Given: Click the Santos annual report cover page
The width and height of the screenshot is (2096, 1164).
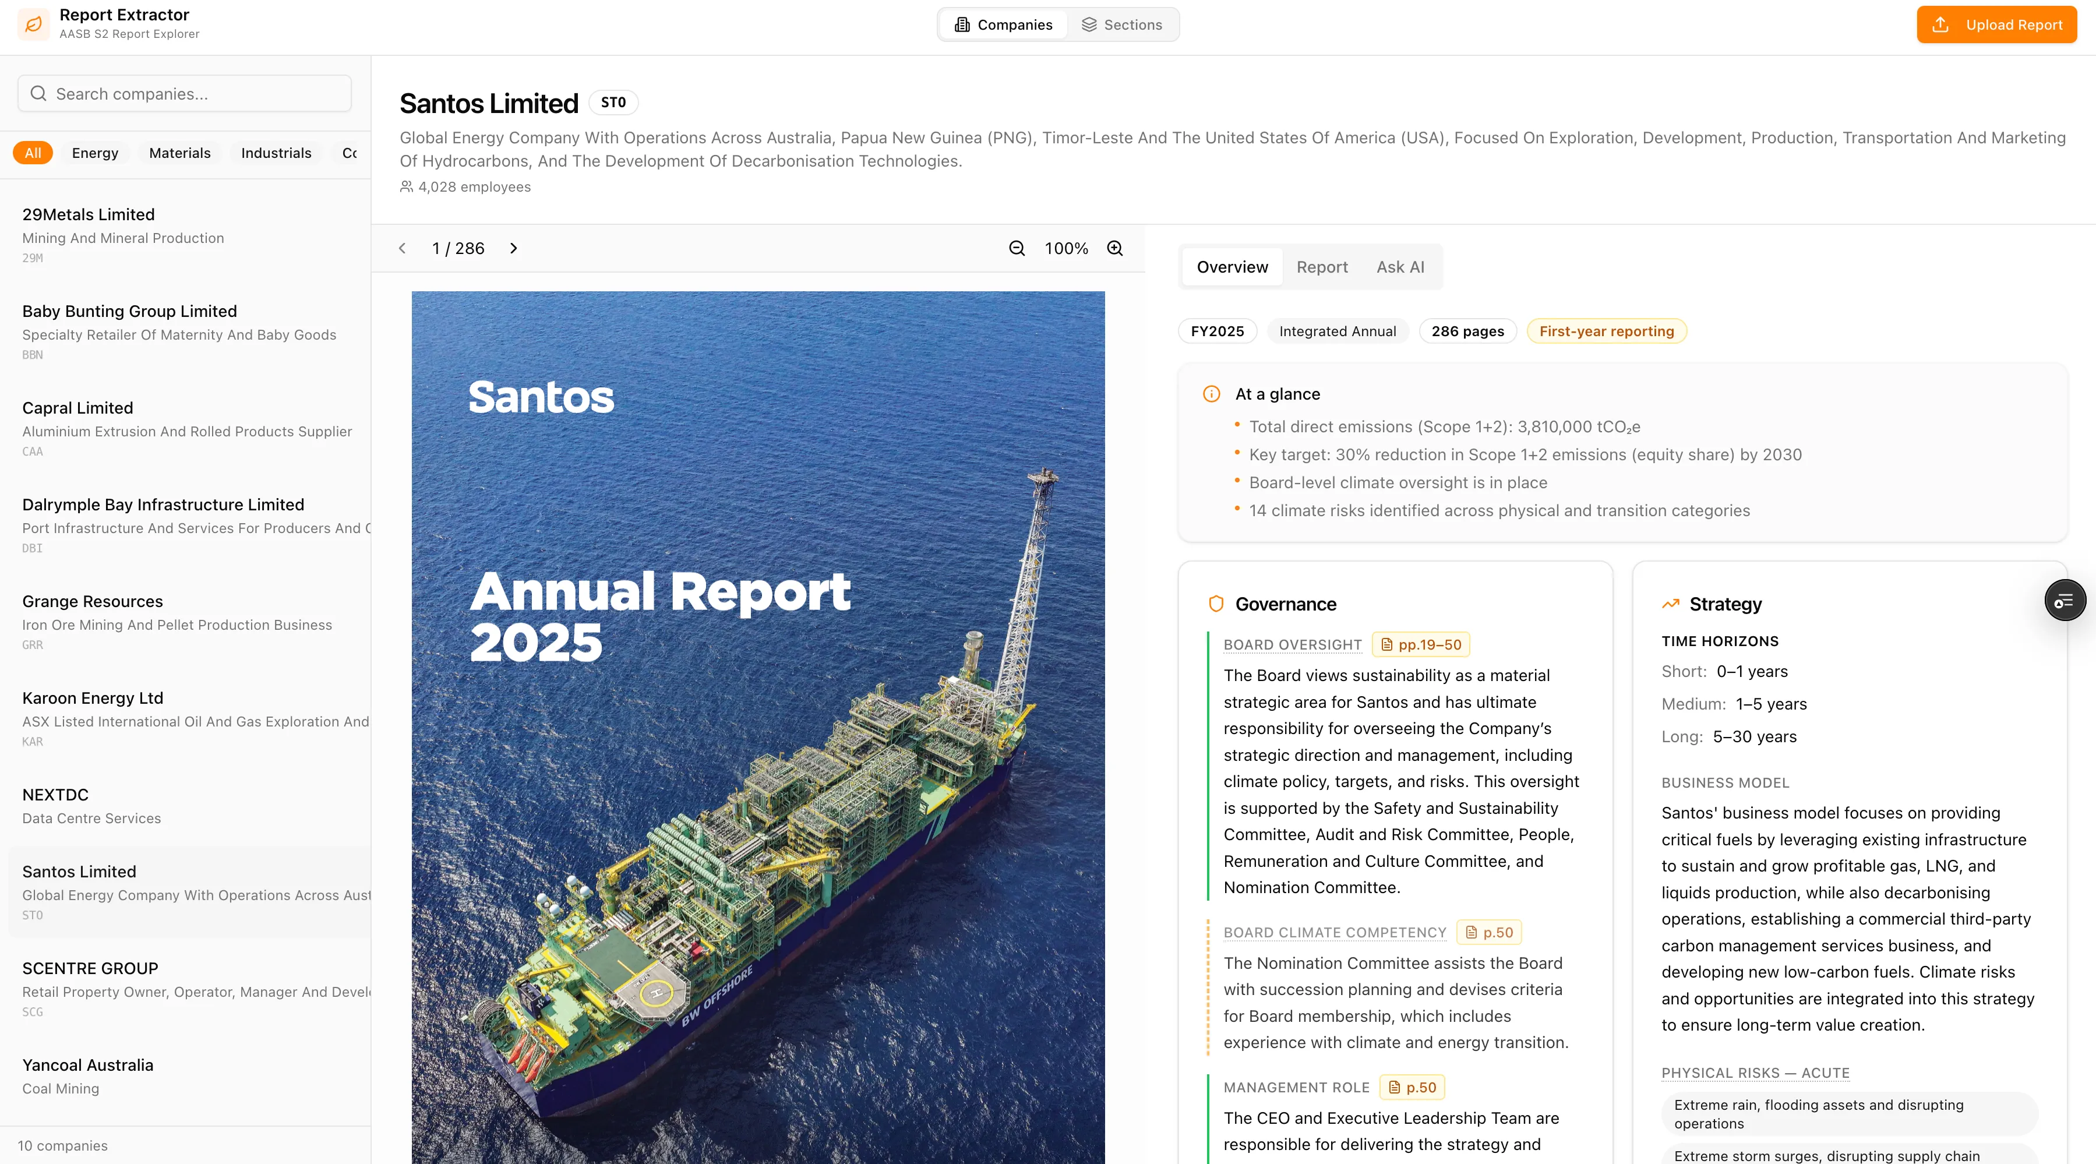Looking at the screenshot, I should (x=758, y=727).
